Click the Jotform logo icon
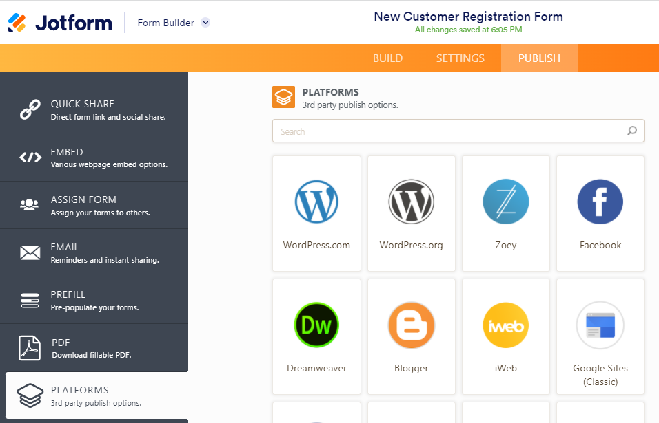The width and height of the screenshot is (659, 423). point(17,23)
